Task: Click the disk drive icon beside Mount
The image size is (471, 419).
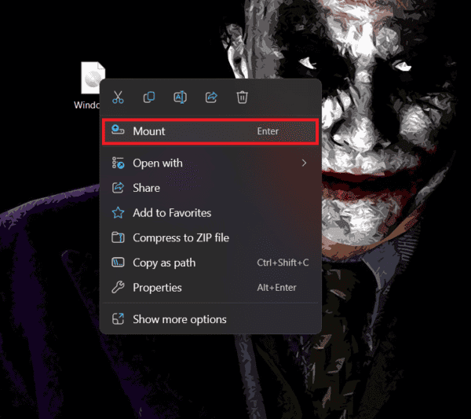Action: tap(118, 130)
